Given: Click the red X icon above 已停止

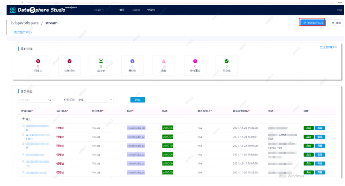Looking at the screenshot, I should (x=38, y=61).
